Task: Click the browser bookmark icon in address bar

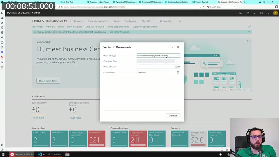Action: tap(200, 7)
